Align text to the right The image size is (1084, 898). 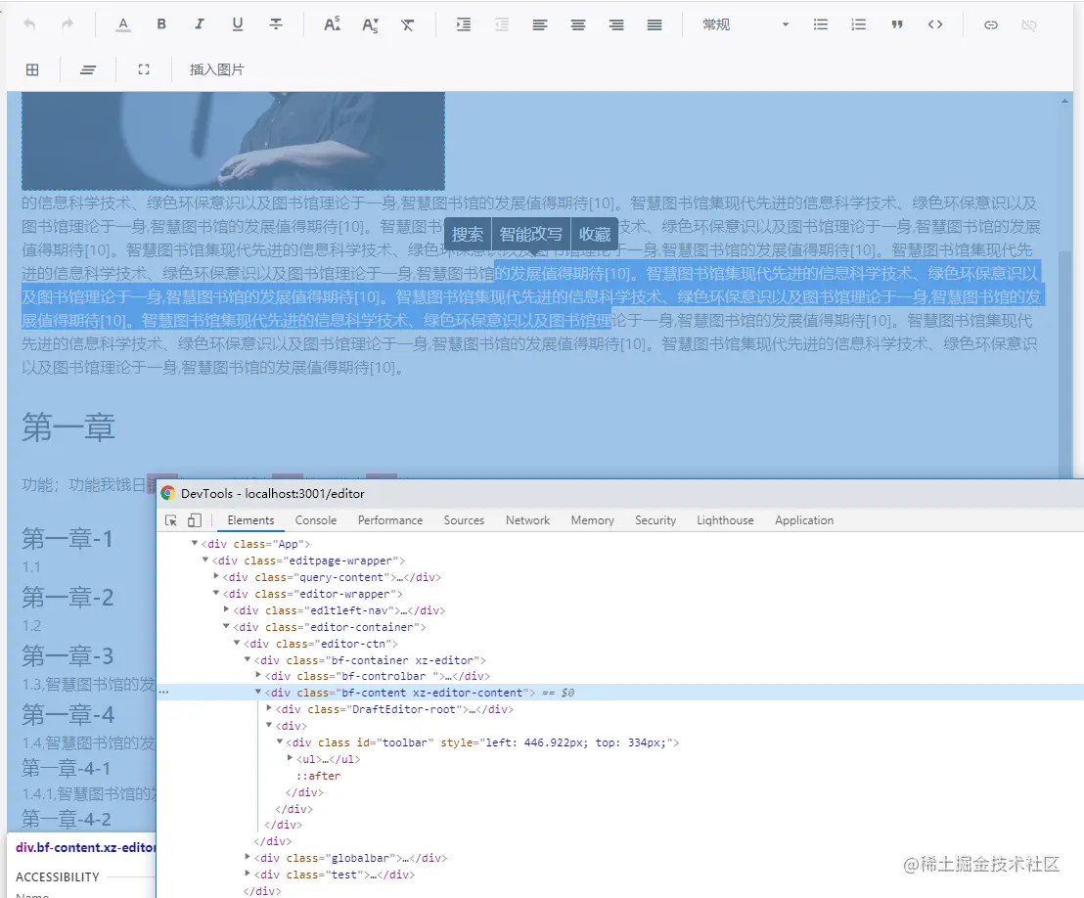(616, 24)
